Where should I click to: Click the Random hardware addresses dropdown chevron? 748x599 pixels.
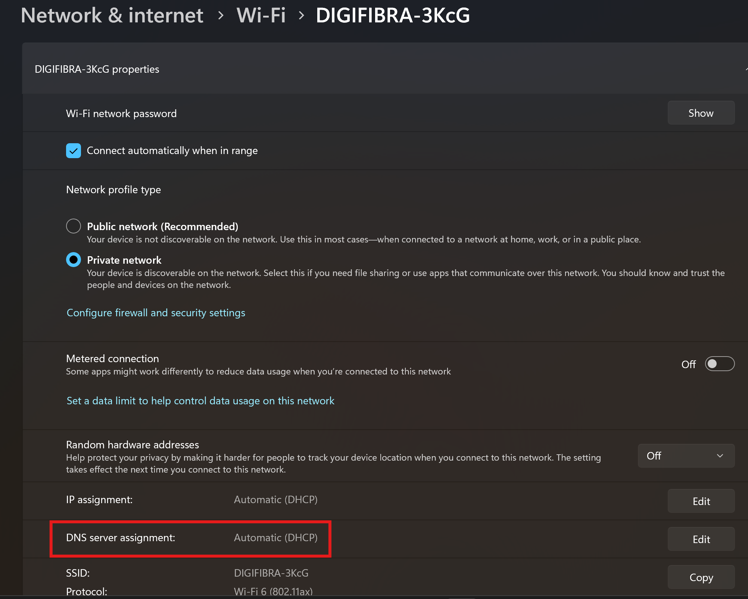720,456
